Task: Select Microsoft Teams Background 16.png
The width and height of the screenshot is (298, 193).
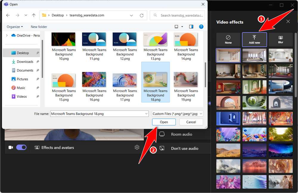Action: [94, 86]
